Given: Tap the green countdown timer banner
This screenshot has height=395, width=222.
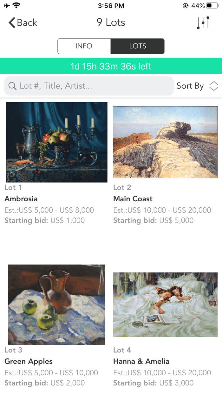Looking at the screenshot, I should [111, 66].
